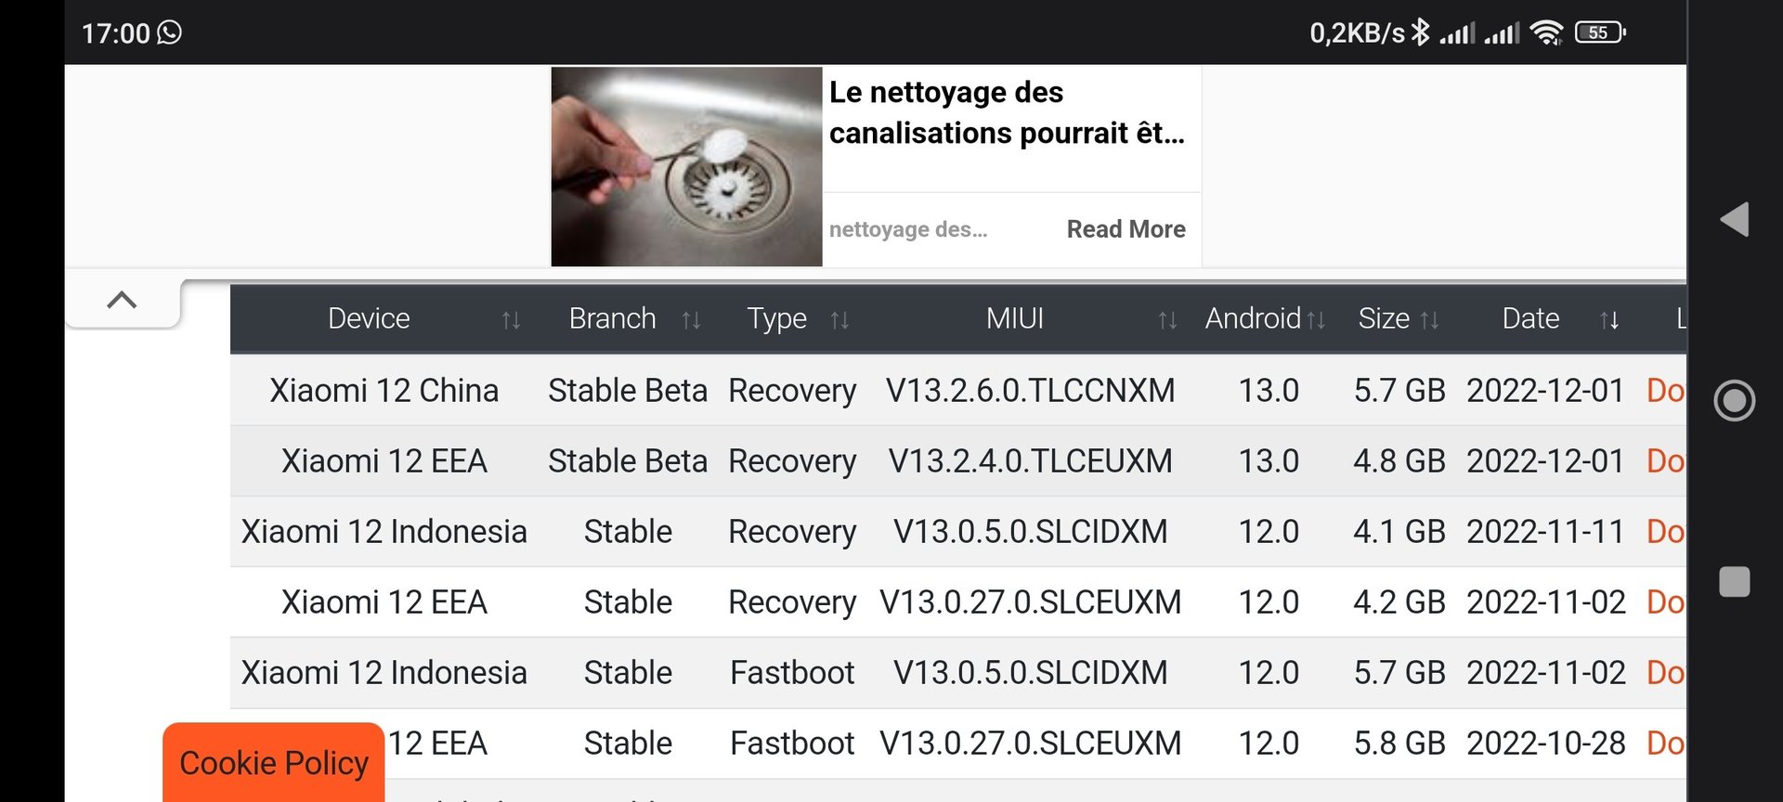Download Xiaomi 12 EEA V13.2.4.0.TLCEUXM ROM

tap(1665, 461)
